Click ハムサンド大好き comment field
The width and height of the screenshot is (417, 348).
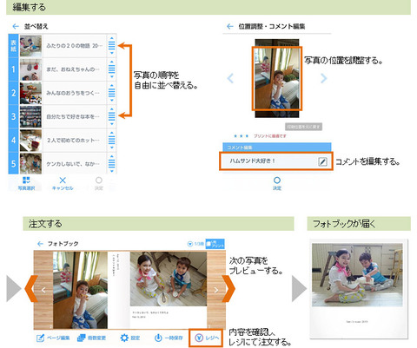point(276,161)
